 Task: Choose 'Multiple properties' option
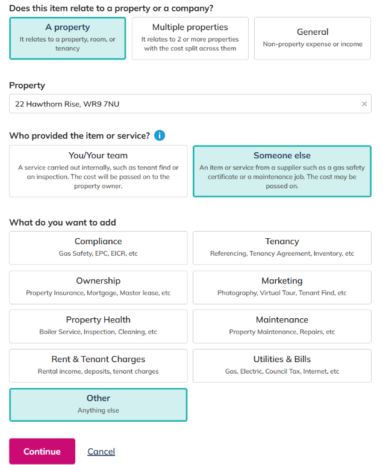click(x=190, y=38)
